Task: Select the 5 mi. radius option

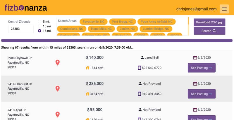Action: [x=39, y=22]
